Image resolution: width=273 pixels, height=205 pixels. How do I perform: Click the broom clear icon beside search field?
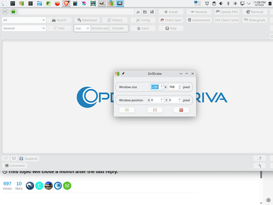point(138,12)
